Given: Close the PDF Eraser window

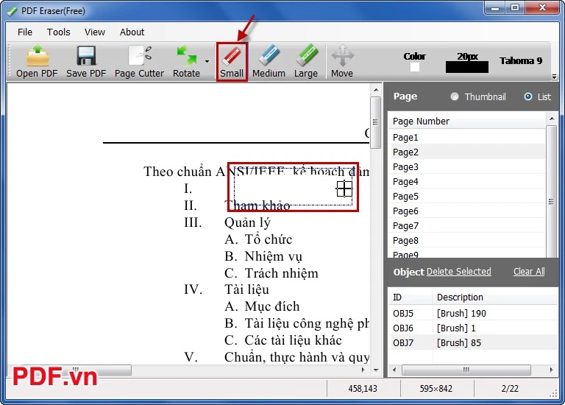Looking at the screenshot, I should click(542, 8).
